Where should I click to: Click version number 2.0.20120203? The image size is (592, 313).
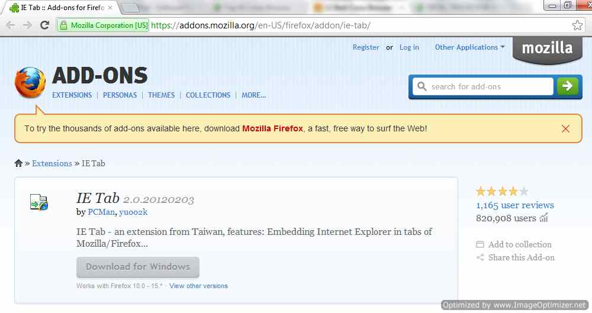coord(159,199)
